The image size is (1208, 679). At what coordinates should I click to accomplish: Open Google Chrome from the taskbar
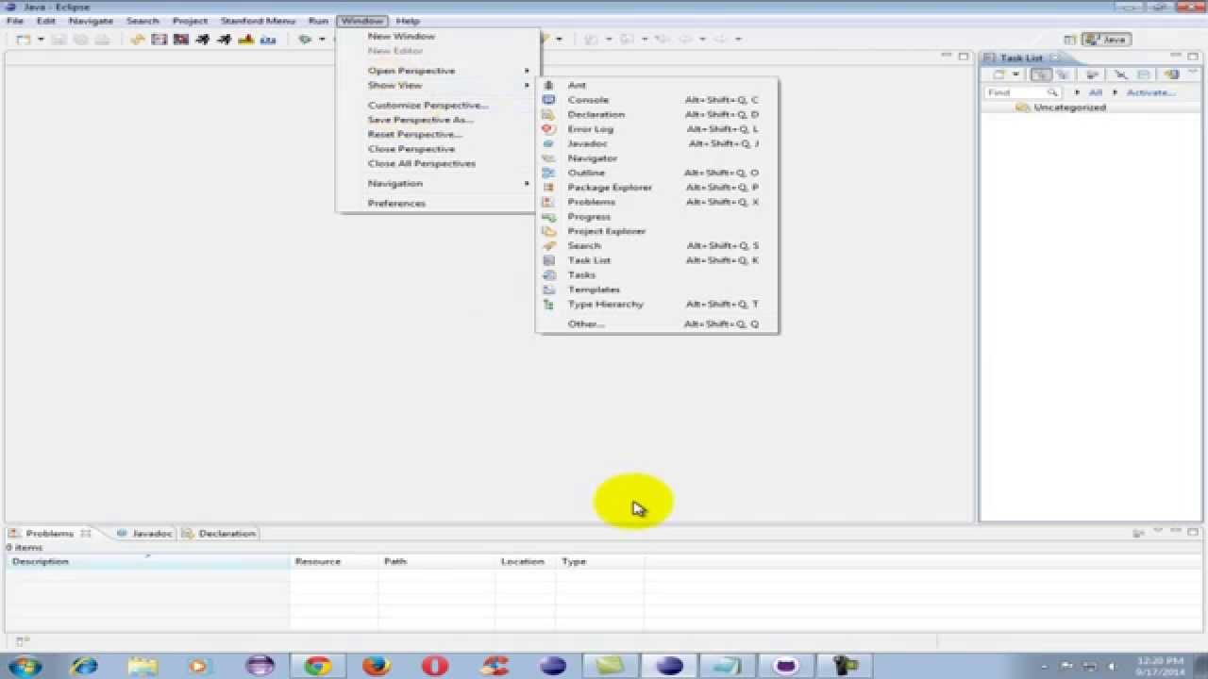(318, 666)
